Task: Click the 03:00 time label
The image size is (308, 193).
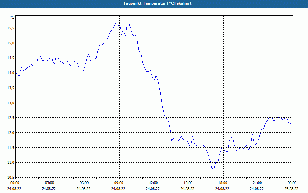Action: click(x=50, y=183)
